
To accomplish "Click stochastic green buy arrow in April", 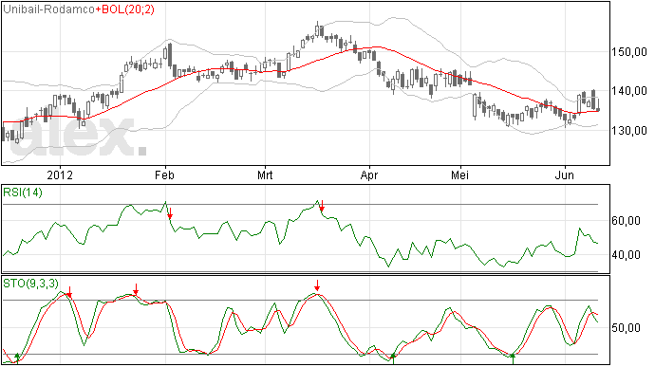I will click(x=393, y=358).
